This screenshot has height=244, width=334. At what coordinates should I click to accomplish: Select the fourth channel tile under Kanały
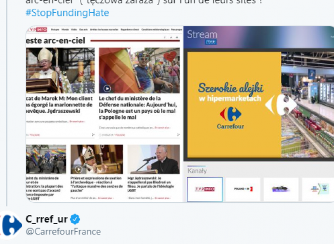pyautogui.click(x=318, y=189)
